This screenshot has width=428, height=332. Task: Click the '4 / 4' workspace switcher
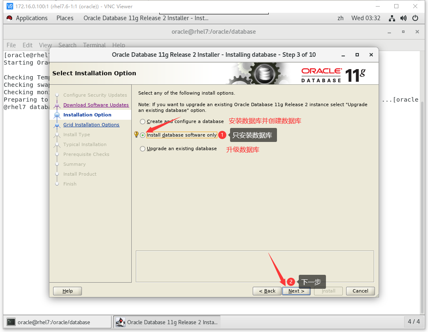[x=414, y=322]
